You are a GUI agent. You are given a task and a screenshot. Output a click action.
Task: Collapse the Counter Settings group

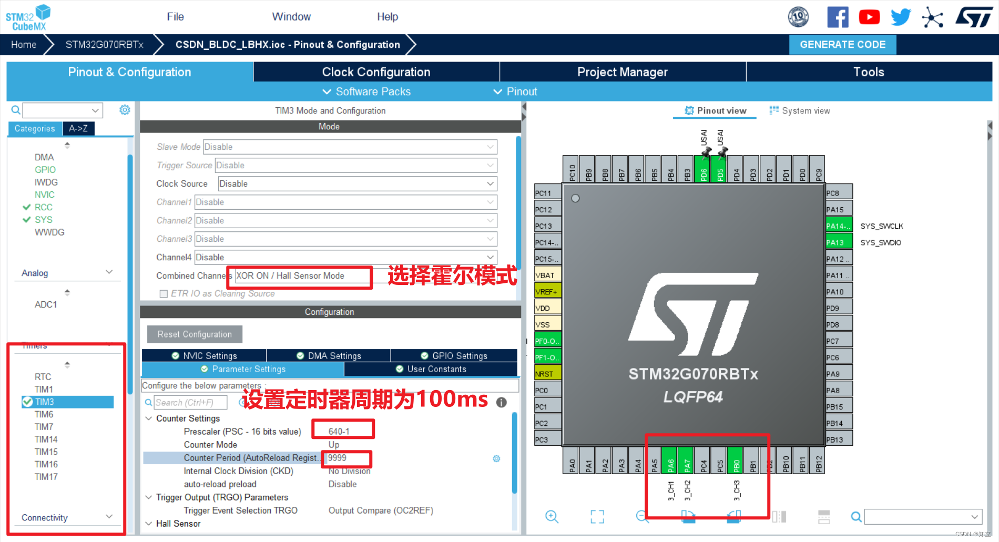pyautogui.click(x=149, y=418)
